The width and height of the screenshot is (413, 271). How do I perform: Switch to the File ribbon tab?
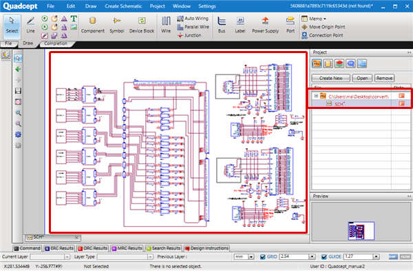(8, 43)
